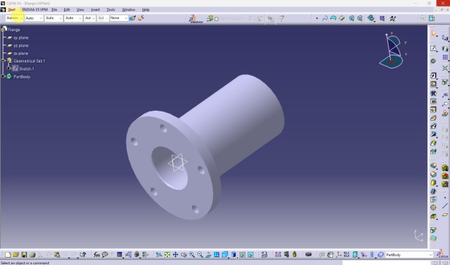Click the New file icon
Screen dimensions: 450x265
coord(8,254)
